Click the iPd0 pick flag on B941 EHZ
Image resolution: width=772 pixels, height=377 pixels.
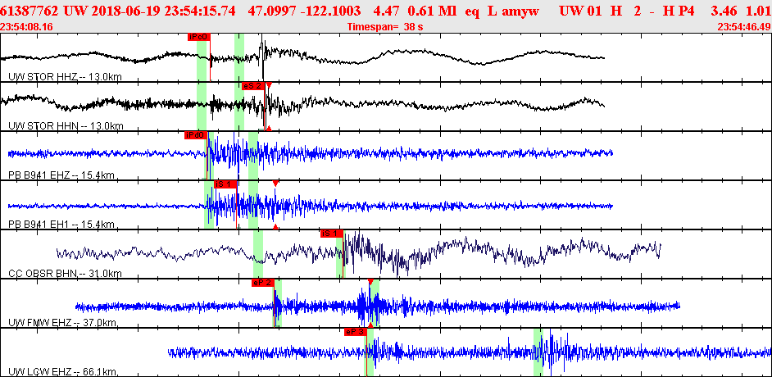click(x=196, y=135)
